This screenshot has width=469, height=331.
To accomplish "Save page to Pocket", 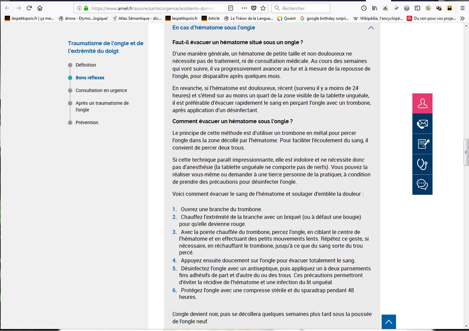I will pos(254,8).
